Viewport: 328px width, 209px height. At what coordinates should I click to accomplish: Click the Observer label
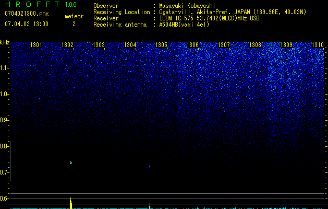coord(106,6)
